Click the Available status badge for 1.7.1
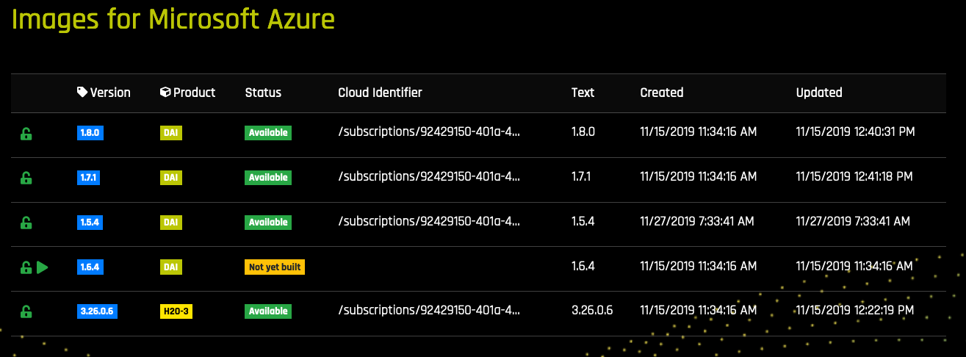This screenshot has height=357, width=966. tap(268, 177)
